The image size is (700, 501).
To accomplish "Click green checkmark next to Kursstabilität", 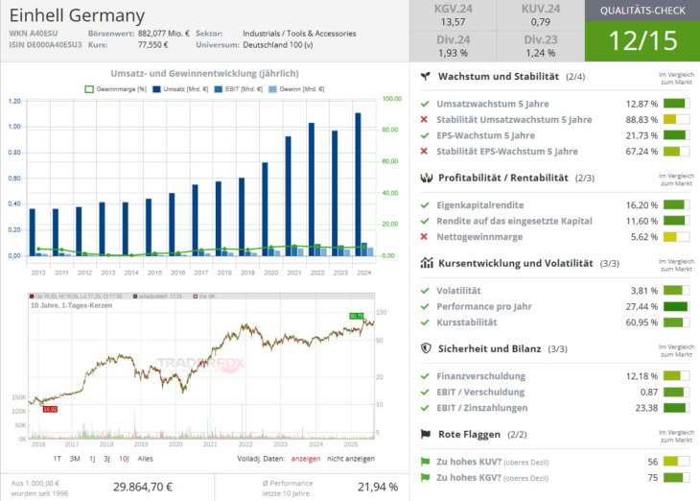I will coord(425,322).
